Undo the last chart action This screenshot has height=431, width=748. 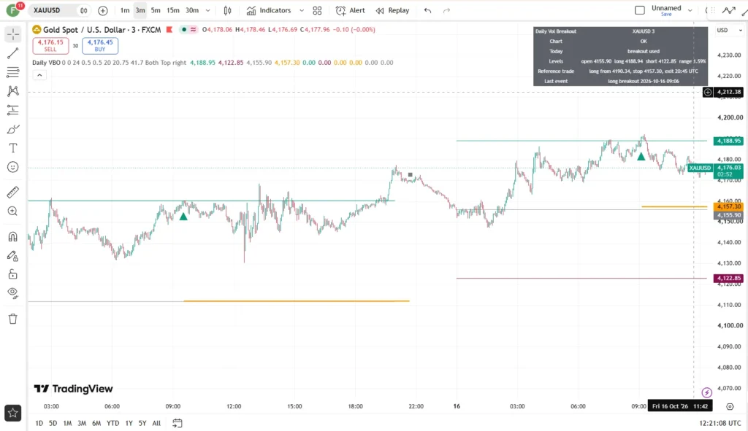tap(427, 10)
